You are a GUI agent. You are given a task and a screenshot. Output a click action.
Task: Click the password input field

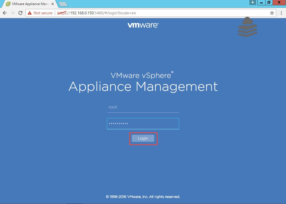143,124
